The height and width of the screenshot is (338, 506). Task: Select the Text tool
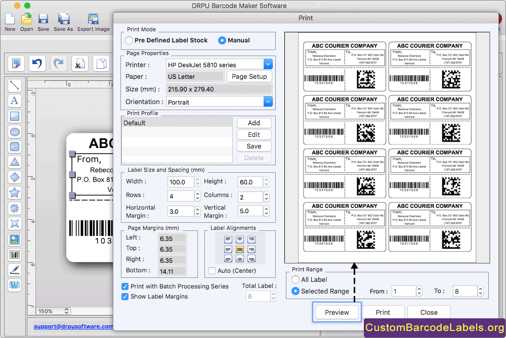click(15, 101)
